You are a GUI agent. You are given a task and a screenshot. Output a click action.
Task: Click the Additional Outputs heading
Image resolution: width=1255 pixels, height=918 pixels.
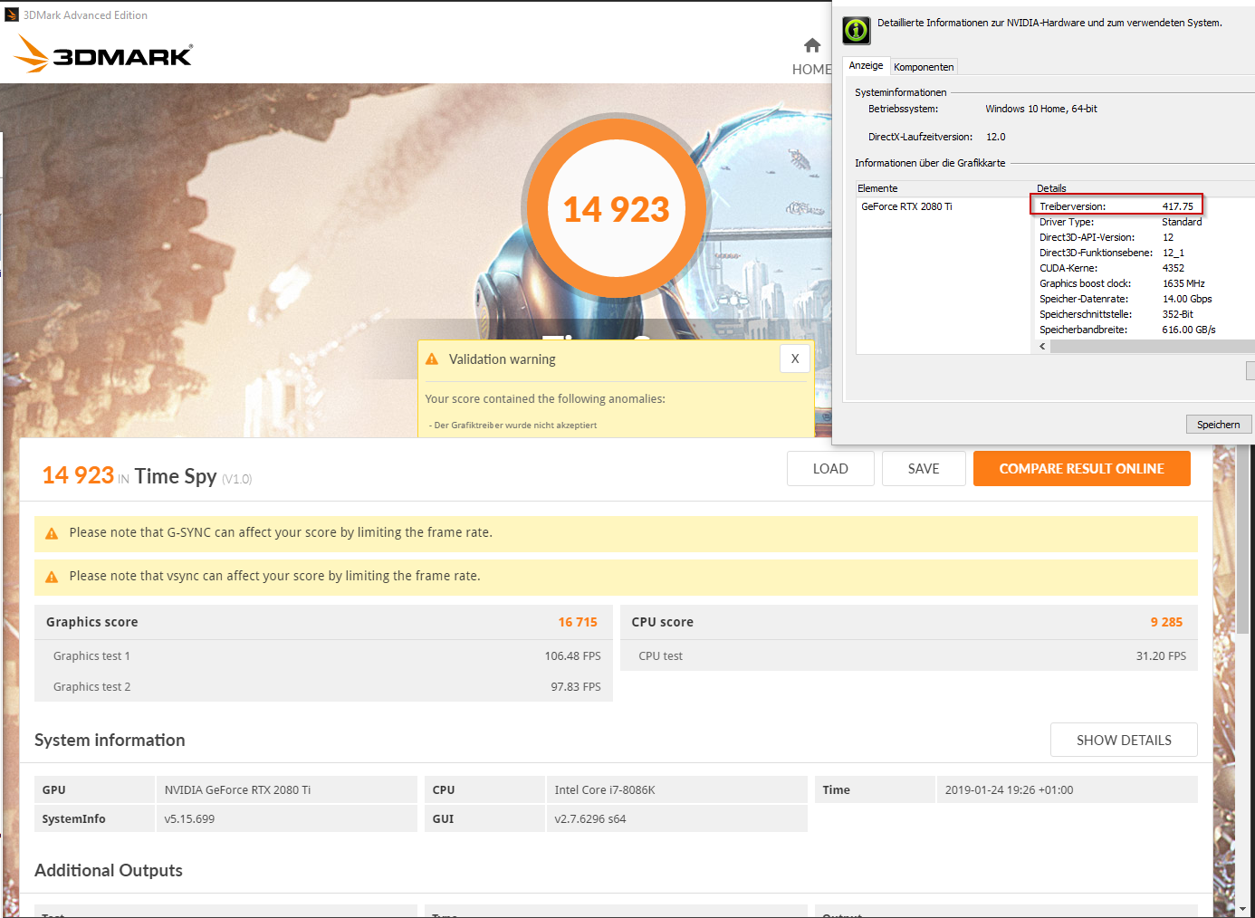pos(109,870)
